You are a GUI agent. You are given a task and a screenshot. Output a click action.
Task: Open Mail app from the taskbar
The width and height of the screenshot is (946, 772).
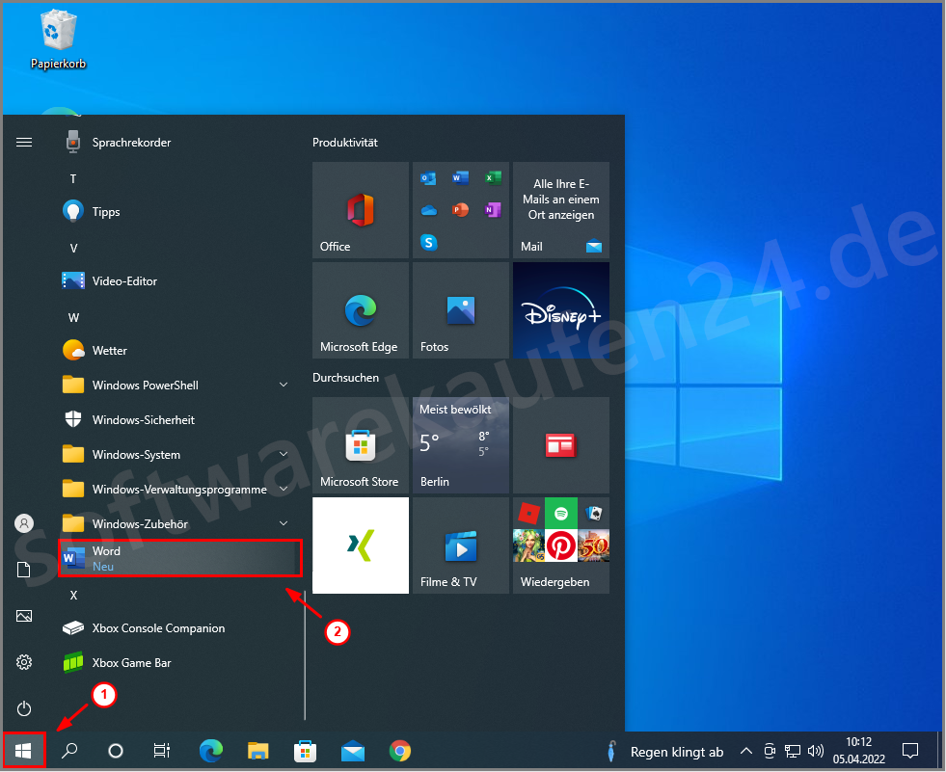352,752
